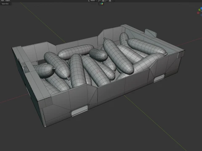
Task: Click the green Y axis gizmo dot
Action: click(x=199, y=10)
